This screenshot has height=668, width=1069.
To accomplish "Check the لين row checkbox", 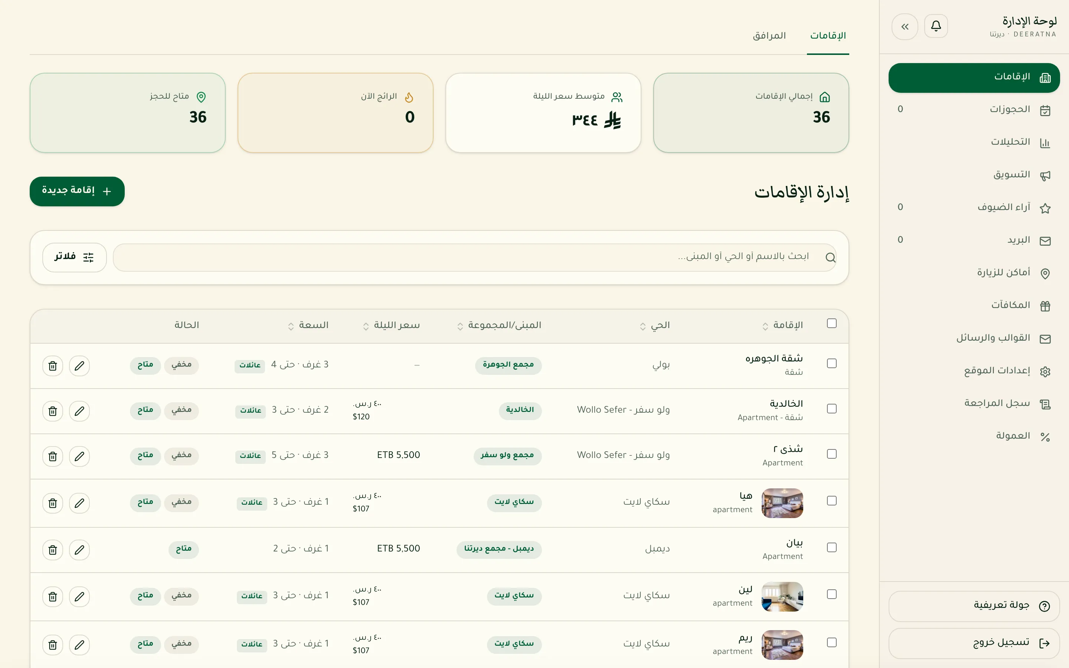I will [831, 594].
